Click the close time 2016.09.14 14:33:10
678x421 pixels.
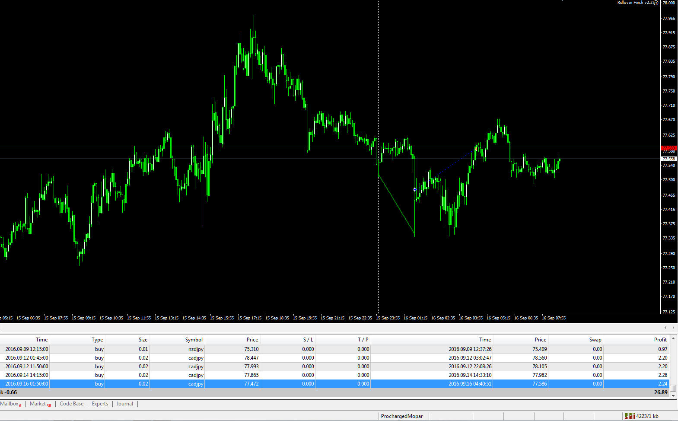(x=470, y=375)
